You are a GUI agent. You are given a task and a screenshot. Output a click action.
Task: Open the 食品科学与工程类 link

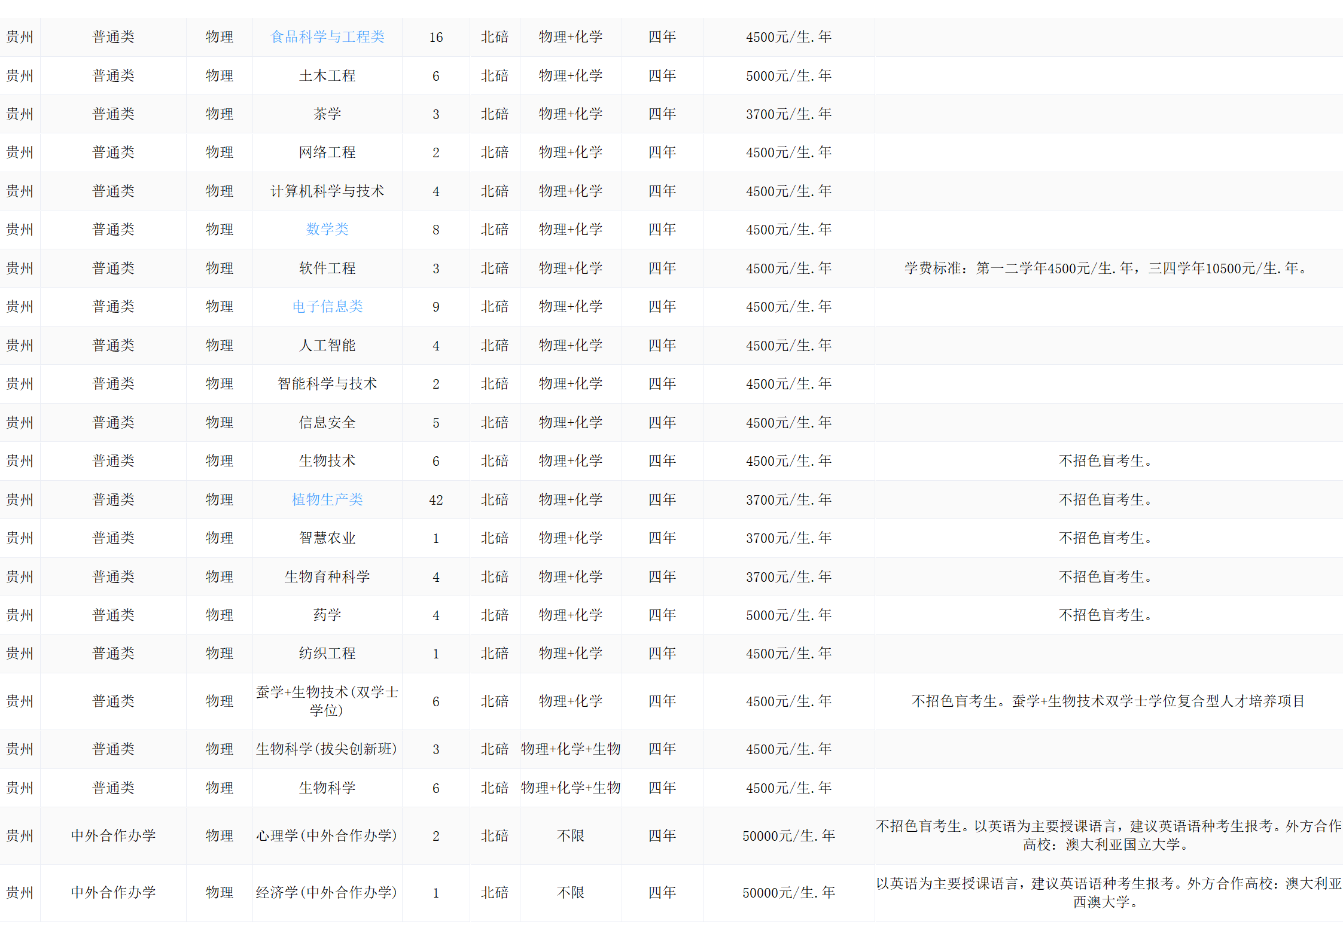click(x=327, y=37)
